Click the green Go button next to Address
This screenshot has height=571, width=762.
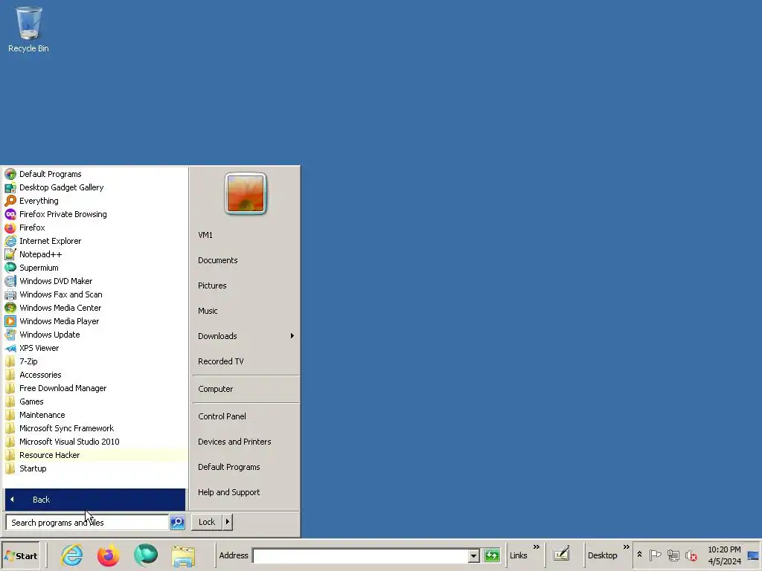pos(492,555)
